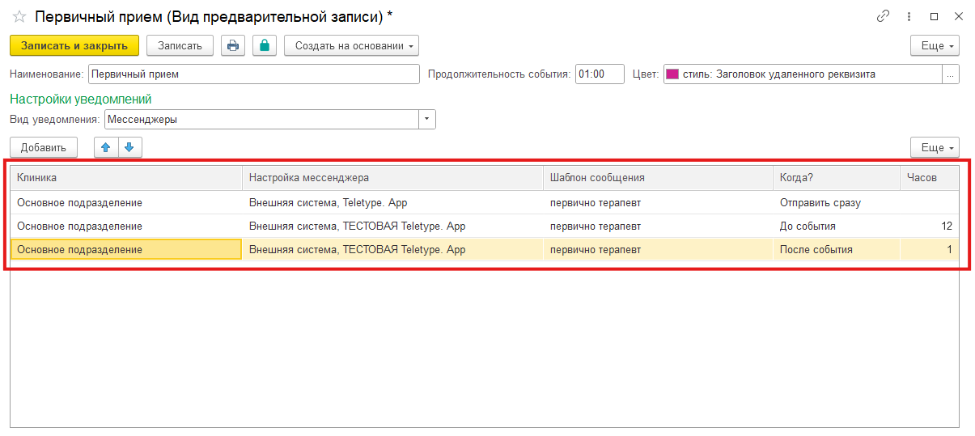975x436 pixels.
Task: Open color selection ellipsis button
Action: [951, 74]
